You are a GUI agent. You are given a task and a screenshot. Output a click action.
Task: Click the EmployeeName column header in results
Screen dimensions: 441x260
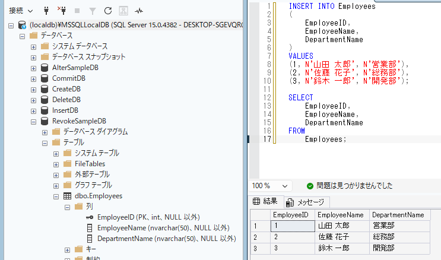[342, 215]
